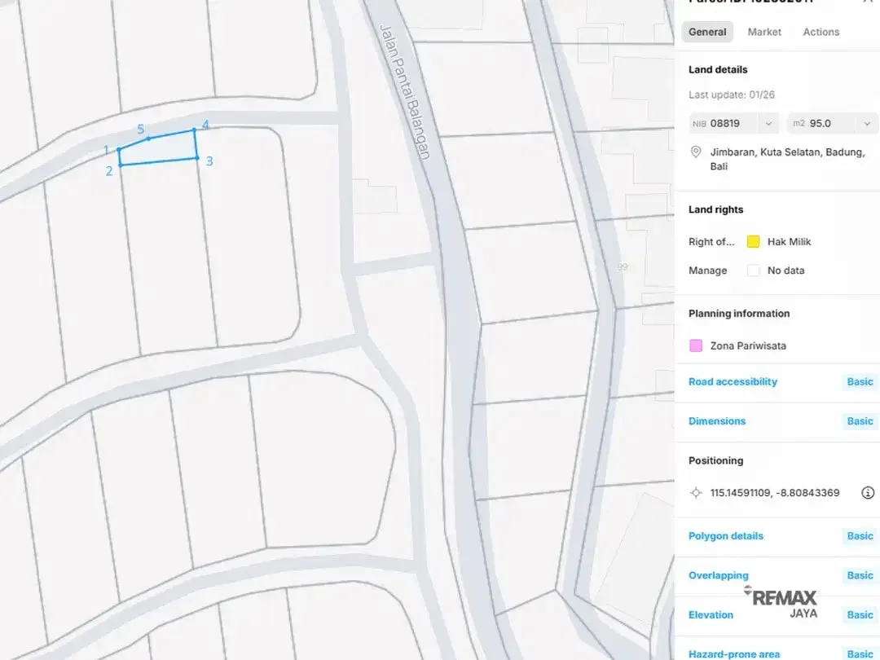Click the close X at panel top
This screenshot has height=660, width=880.
[x=868, y=2]
